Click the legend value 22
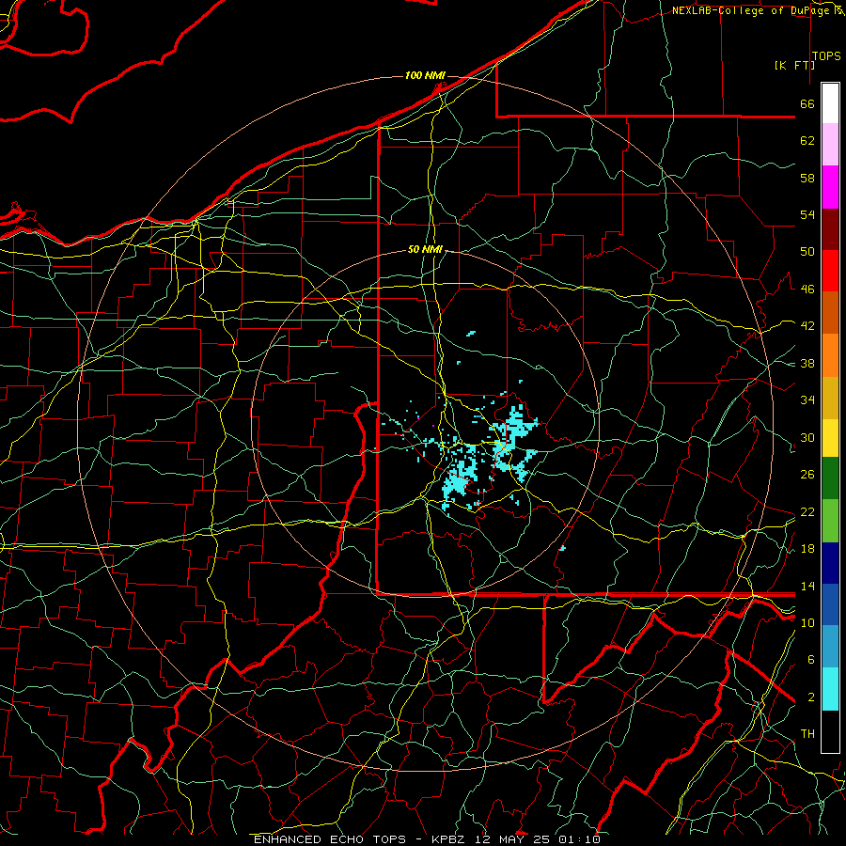This screenshot has height=846, width=846. [x=807, y=511]
